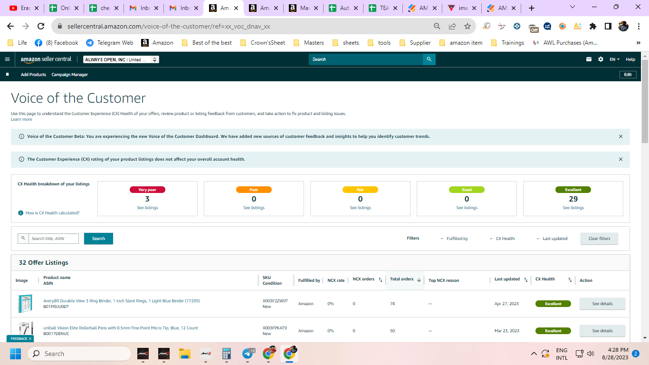649x365 pixels.
Task: Click the browser address bar URL
Action: click(169, 26)
